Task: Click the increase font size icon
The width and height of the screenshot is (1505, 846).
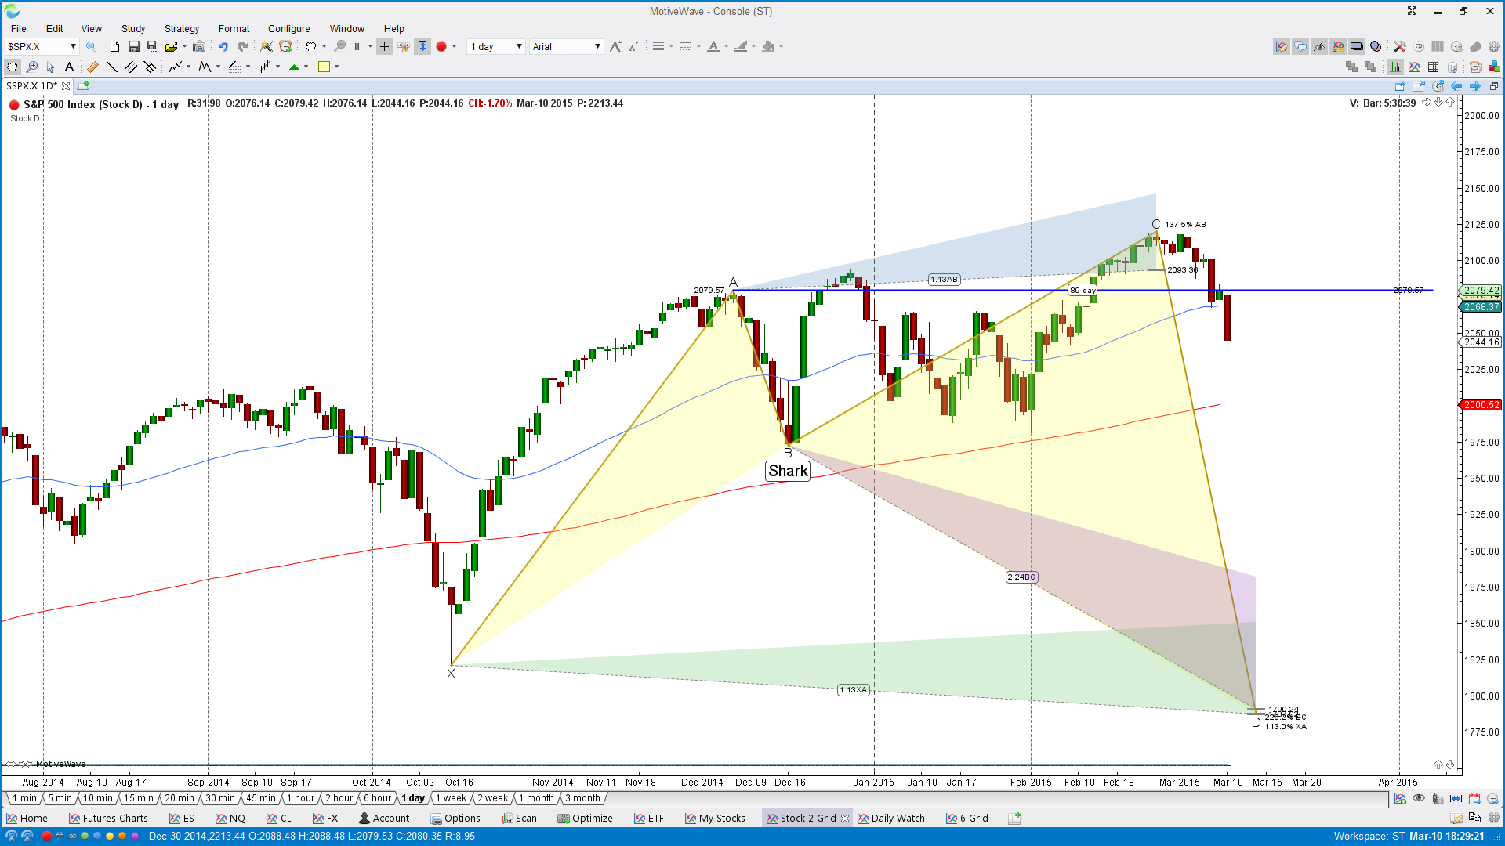Action: point(615,47)
